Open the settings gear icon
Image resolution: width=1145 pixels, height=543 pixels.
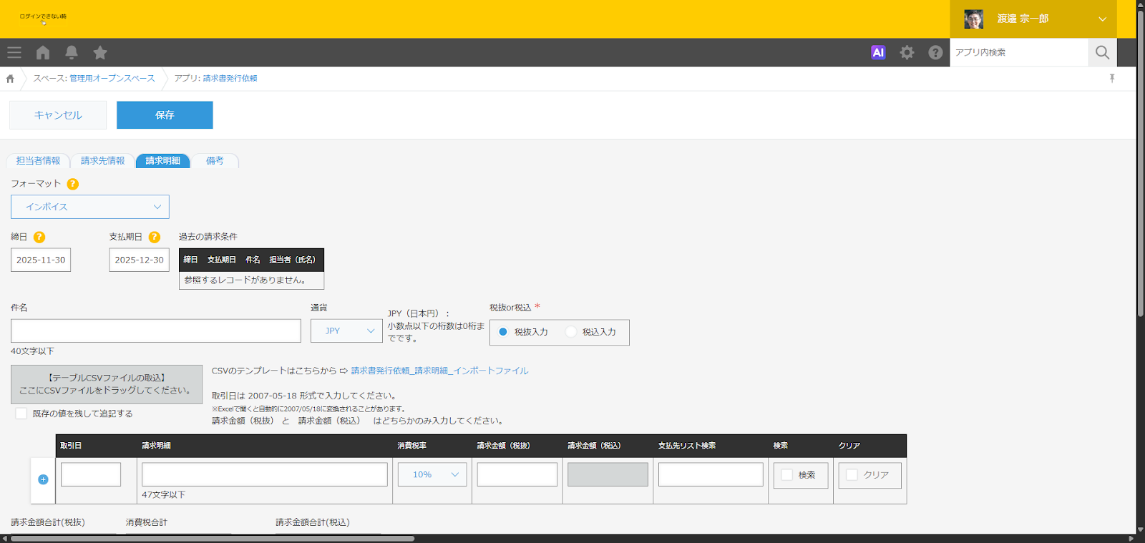(907, 52)
